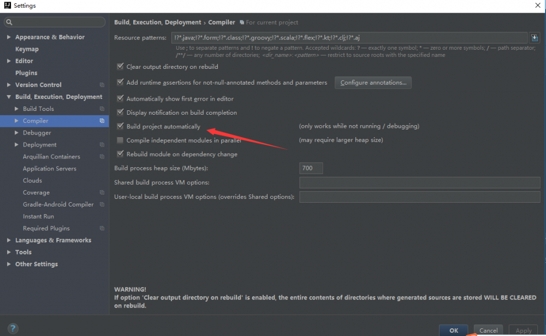Expand the Languages & Frameworks section
The width and height of the screenshot is (546, 336).
click(8, 240)
